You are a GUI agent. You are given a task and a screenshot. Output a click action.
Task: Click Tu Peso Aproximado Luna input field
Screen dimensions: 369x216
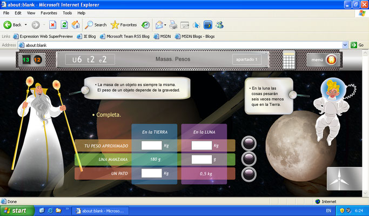[202, 145]
